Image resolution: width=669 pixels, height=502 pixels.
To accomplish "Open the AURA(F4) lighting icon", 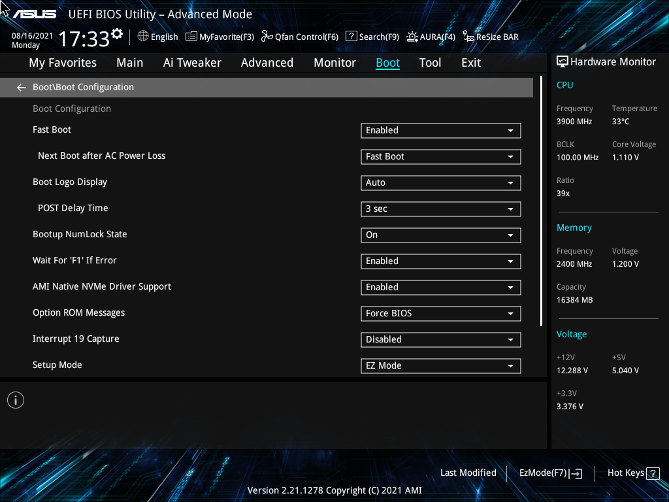I will [412, 37].
